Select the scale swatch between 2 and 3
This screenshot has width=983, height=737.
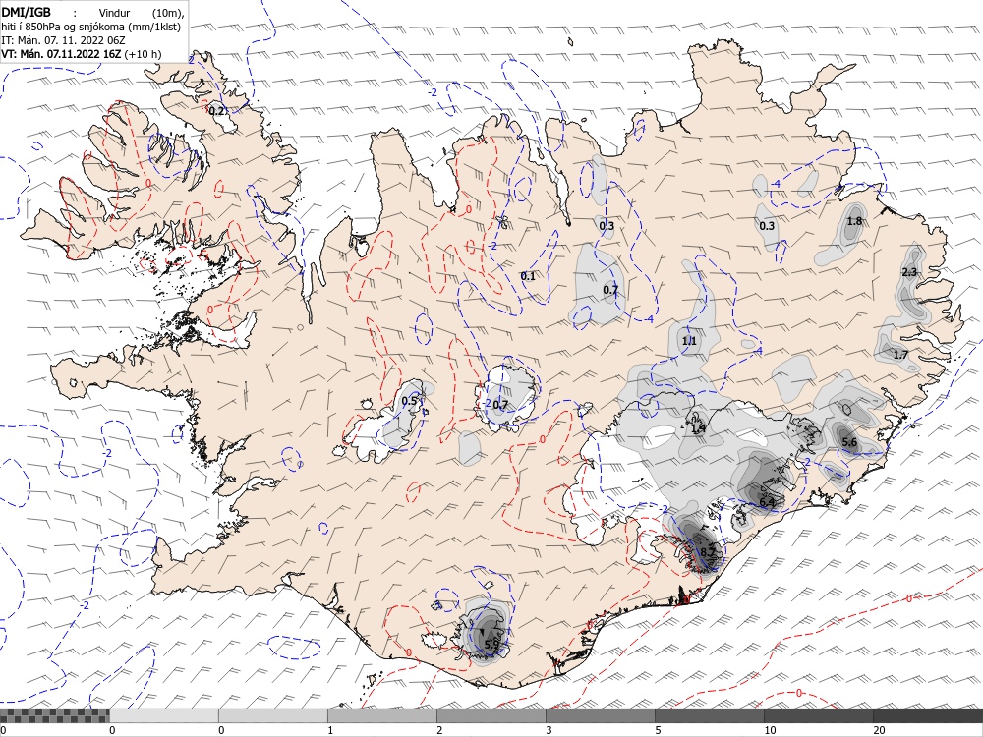tap(491, 715)
